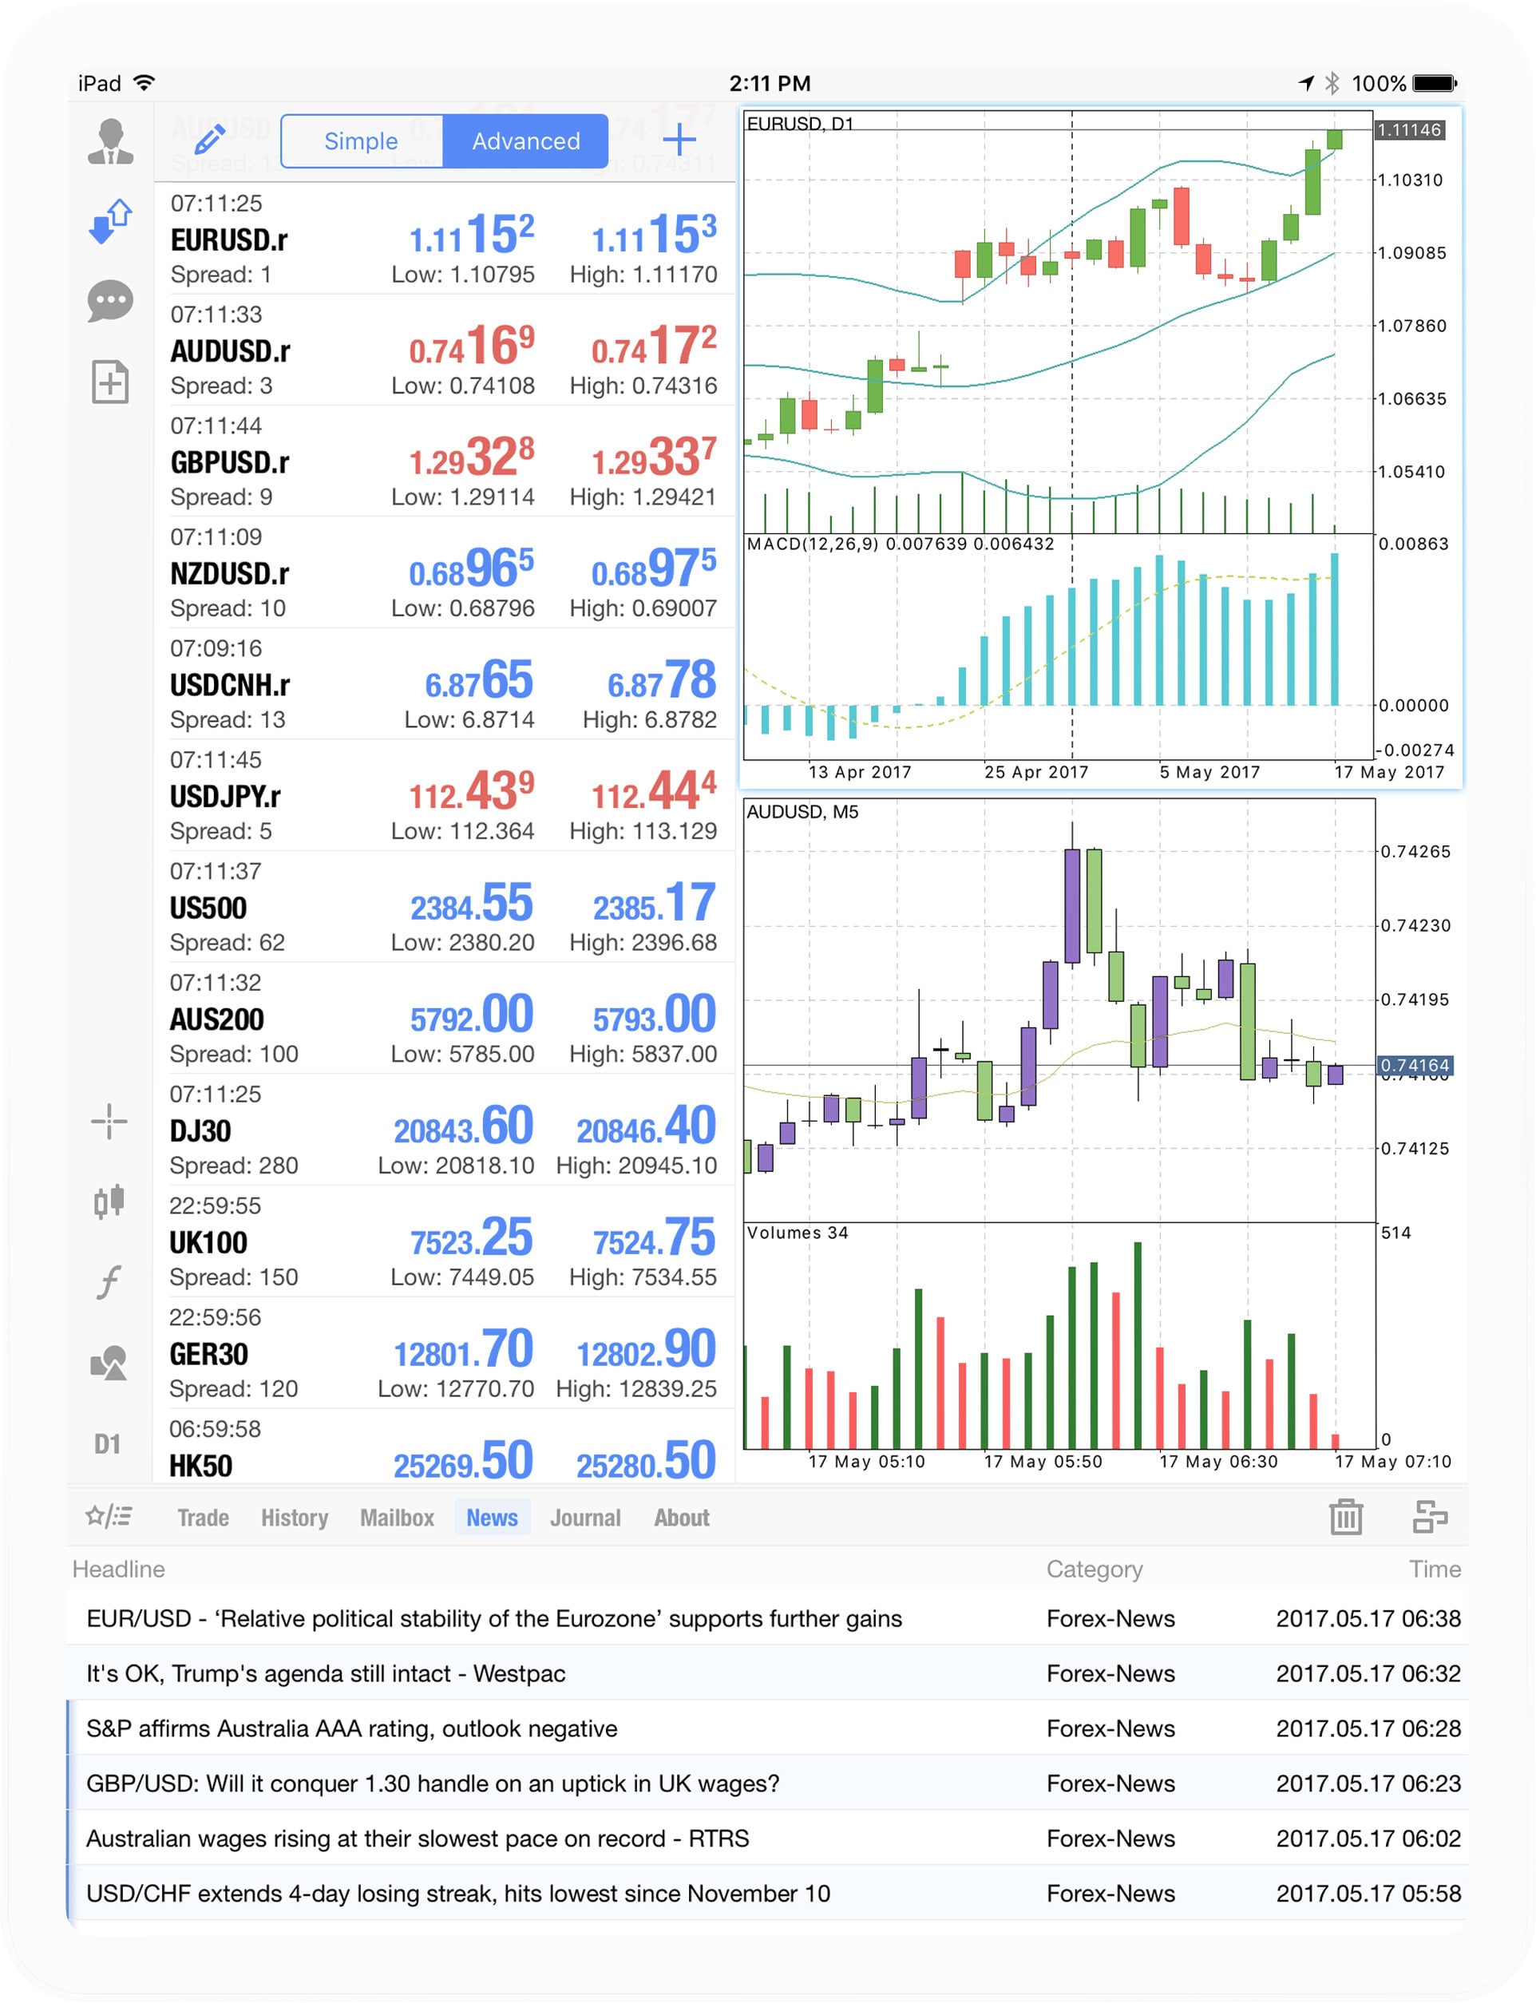Screen dimensions: 1536x2003
Task: Open the accounts profile icon
Action: tap(109, 141)
